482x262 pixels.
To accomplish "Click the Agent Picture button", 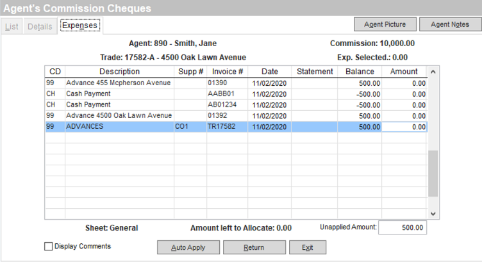I will click(x=385, y=24).
